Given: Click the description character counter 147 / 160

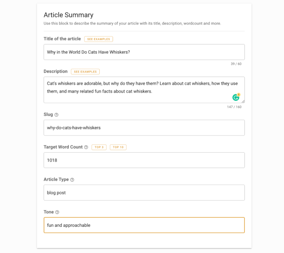Looking at the screenshot, I should click(x=234, y=107).
